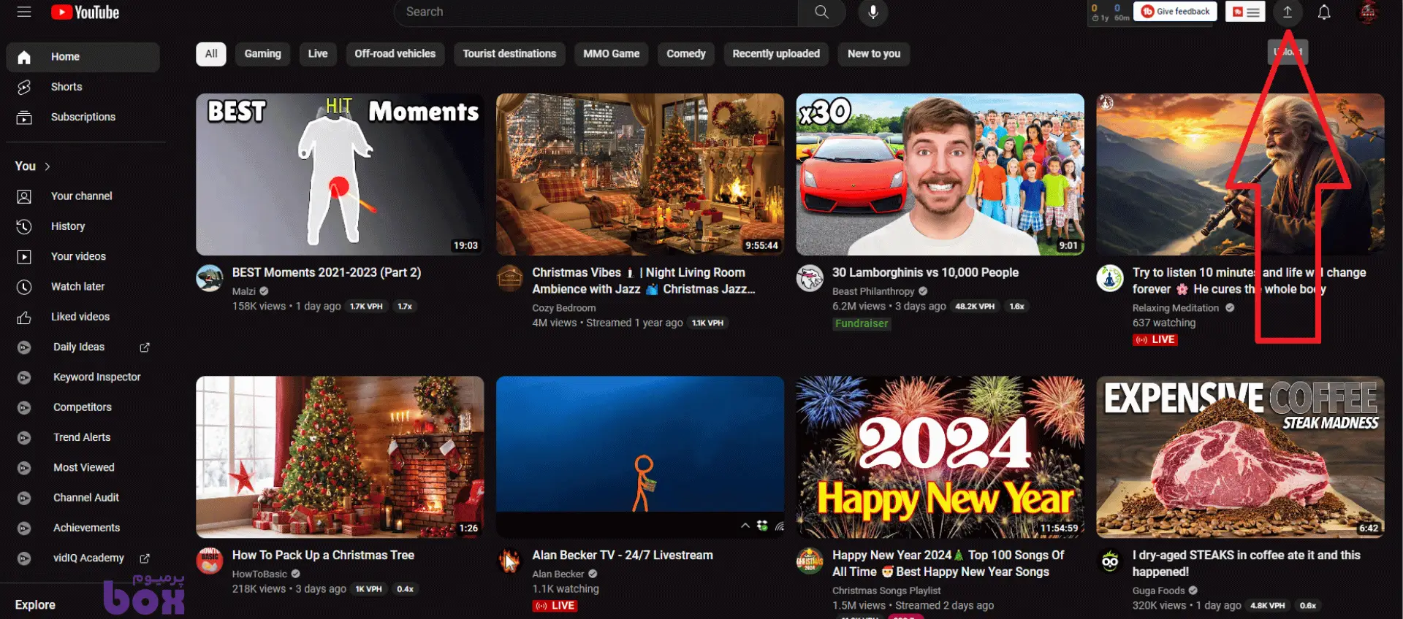
Task: Select the Recently uploaded chip
Action: click(776, 54)
